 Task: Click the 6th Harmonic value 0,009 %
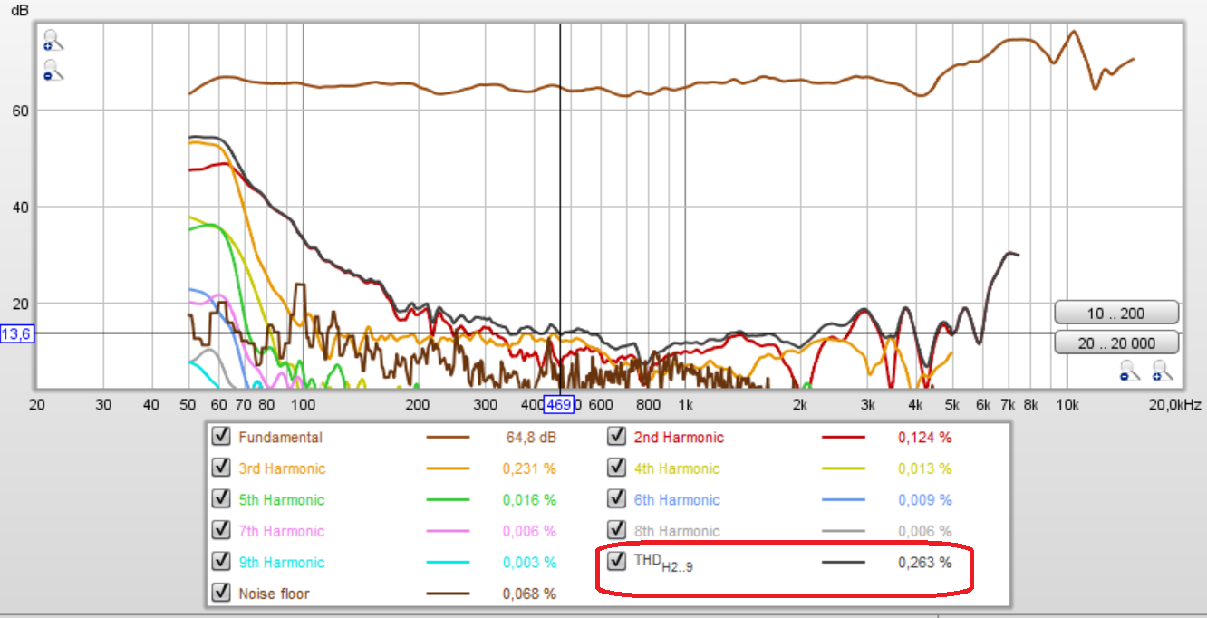(x=925, y=500)
